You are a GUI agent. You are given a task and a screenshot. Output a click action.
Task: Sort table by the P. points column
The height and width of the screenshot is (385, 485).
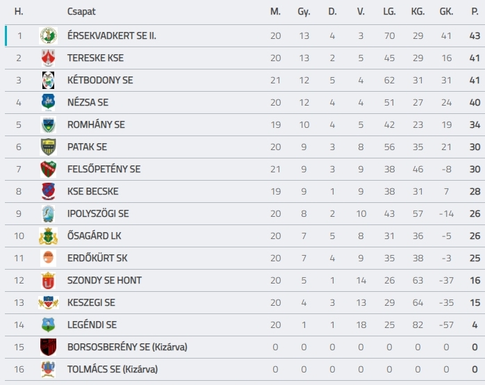475,12
